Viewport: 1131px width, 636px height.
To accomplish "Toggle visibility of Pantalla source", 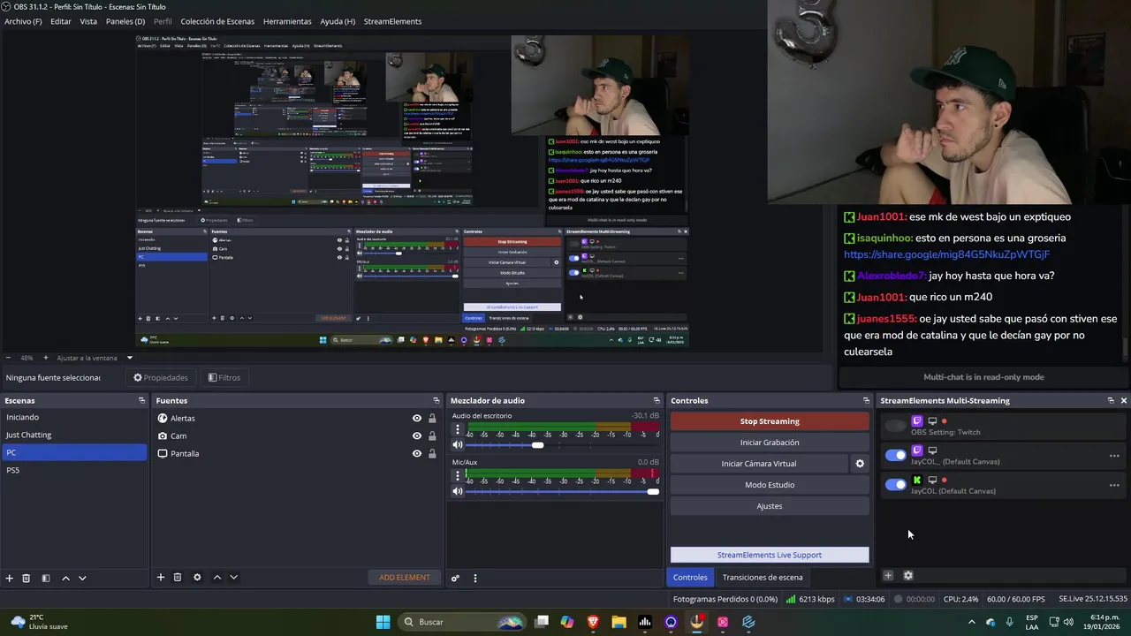I will point(417,454).
